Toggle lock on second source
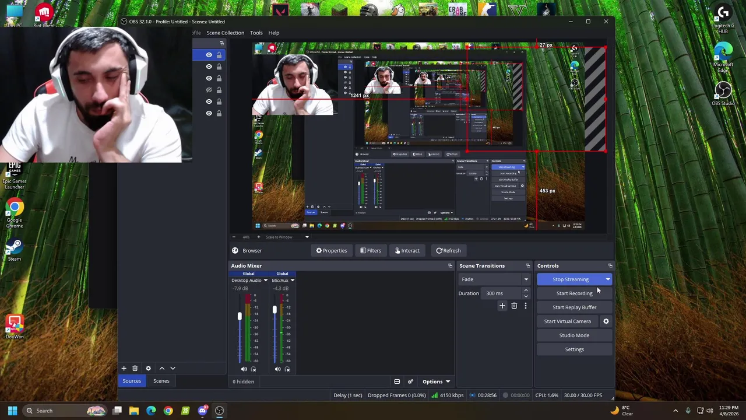 coord(219,66)
